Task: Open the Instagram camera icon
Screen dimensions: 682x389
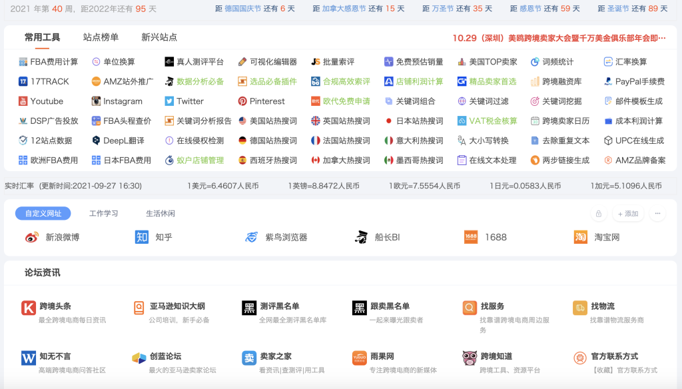Action: pos(97,101)
